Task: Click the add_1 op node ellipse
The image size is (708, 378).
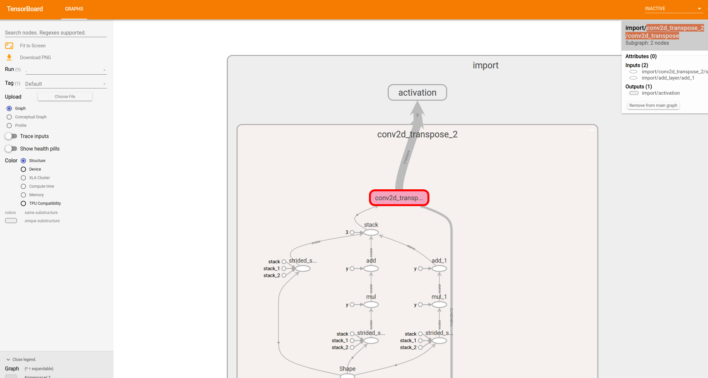Action: pyautogui.click(x=439, y=269)
